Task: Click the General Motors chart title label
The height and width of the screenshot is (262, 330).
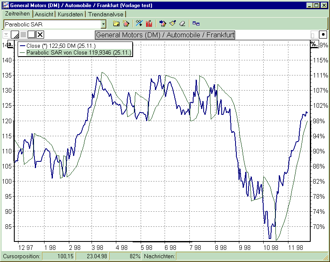Action: (x=165, y=35)
